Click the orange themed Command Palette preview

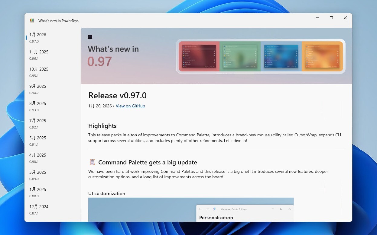(322, 56)
